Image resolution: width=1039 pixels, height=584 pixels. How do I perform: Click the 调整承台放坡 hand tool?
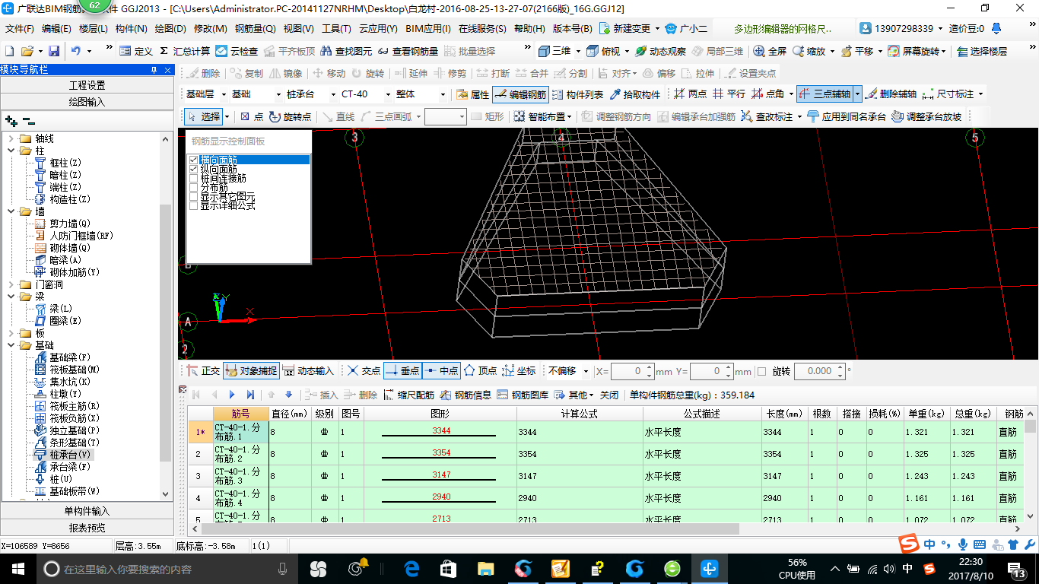coord(926,116)
